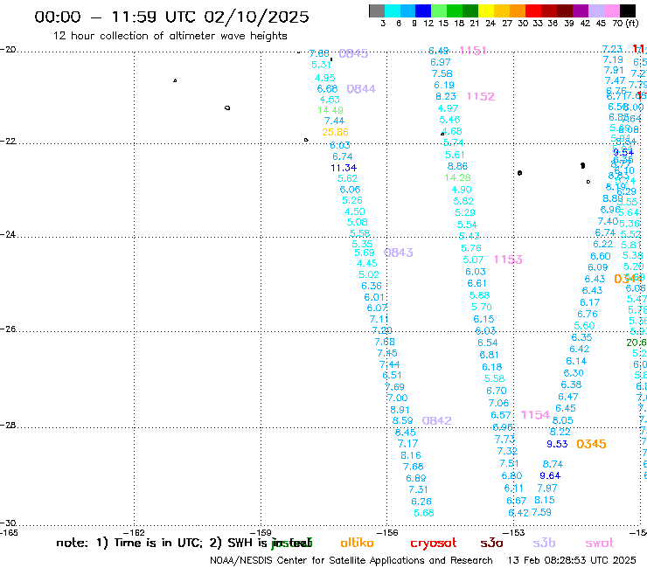This screenshot has width=647, height=568.
Task: Click the wave height value 6.97
Action: coord(441,62)
